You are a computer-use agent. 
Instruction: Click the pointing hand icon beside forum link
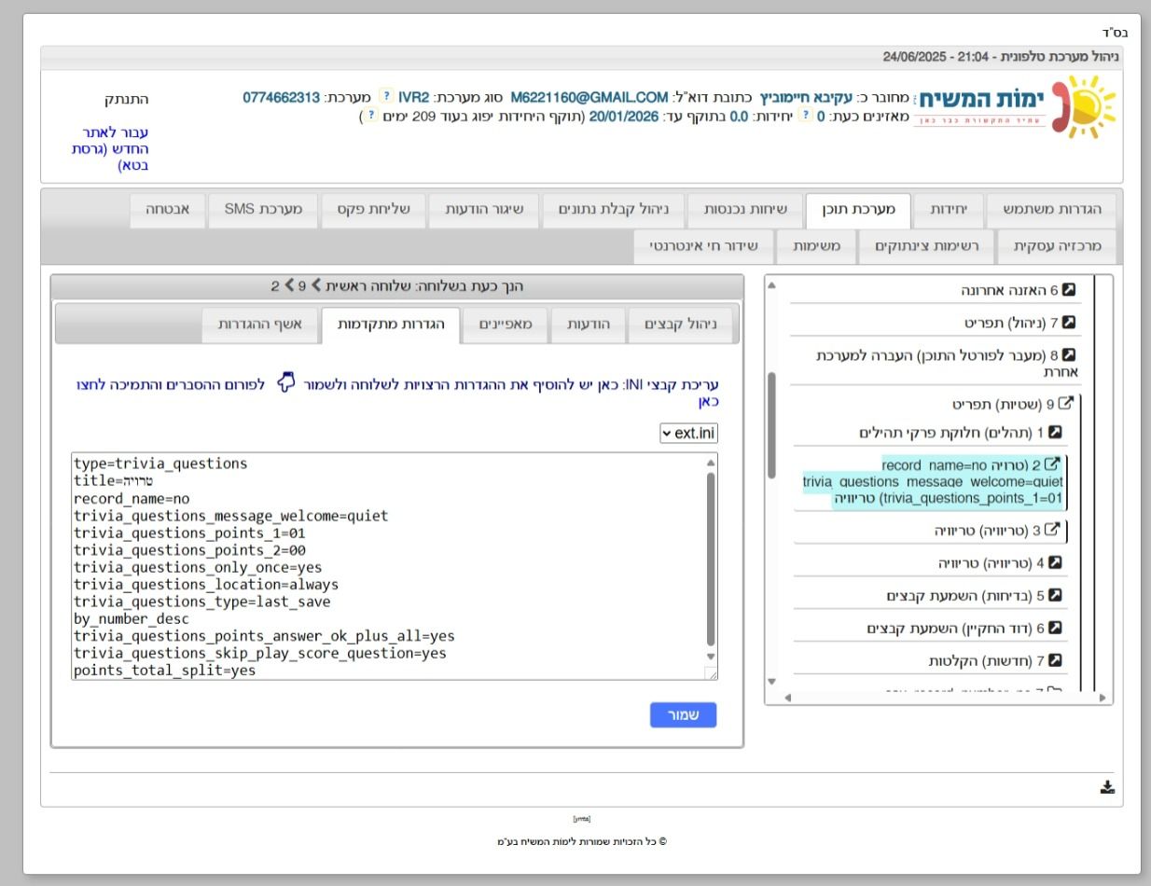click(286, 382)
